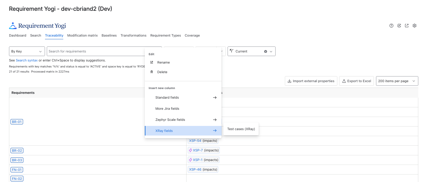This screenshot has width=421, height=182.
Task: Open the Search syntax link
Action: [27, 60]
